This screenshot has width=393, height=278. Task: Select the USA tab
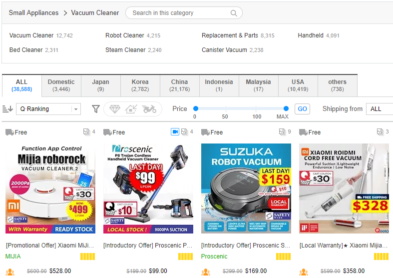298,85
